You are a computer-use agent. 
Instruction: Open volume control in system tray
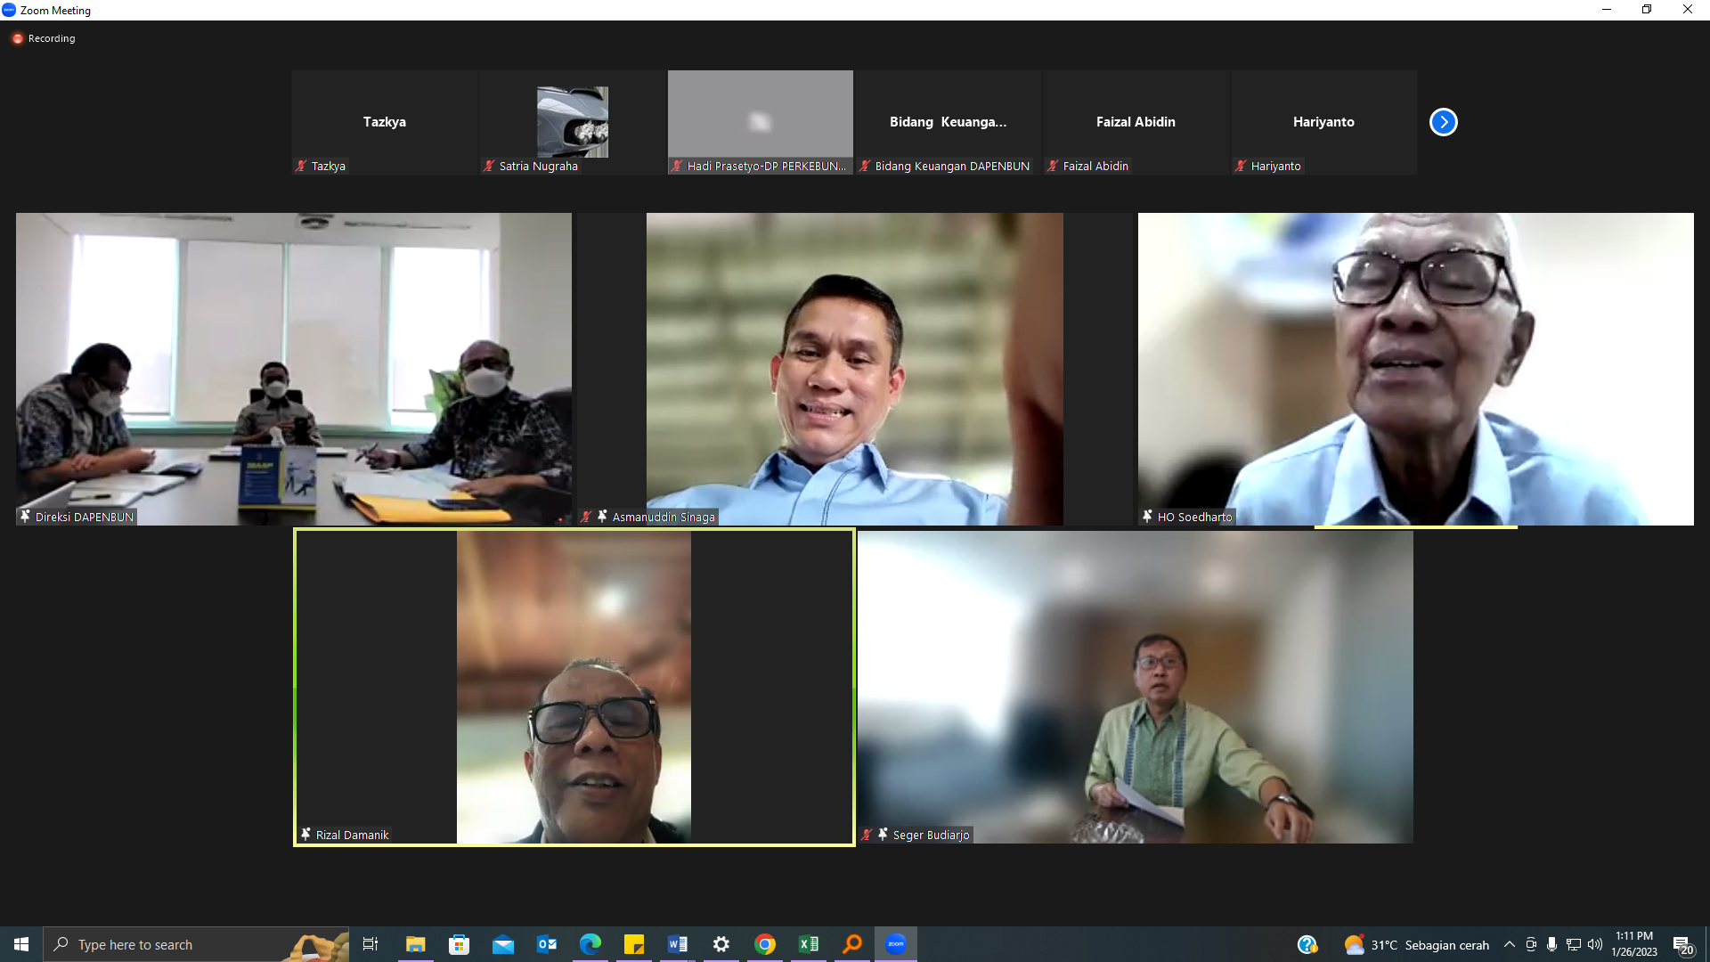(1594, 944)
